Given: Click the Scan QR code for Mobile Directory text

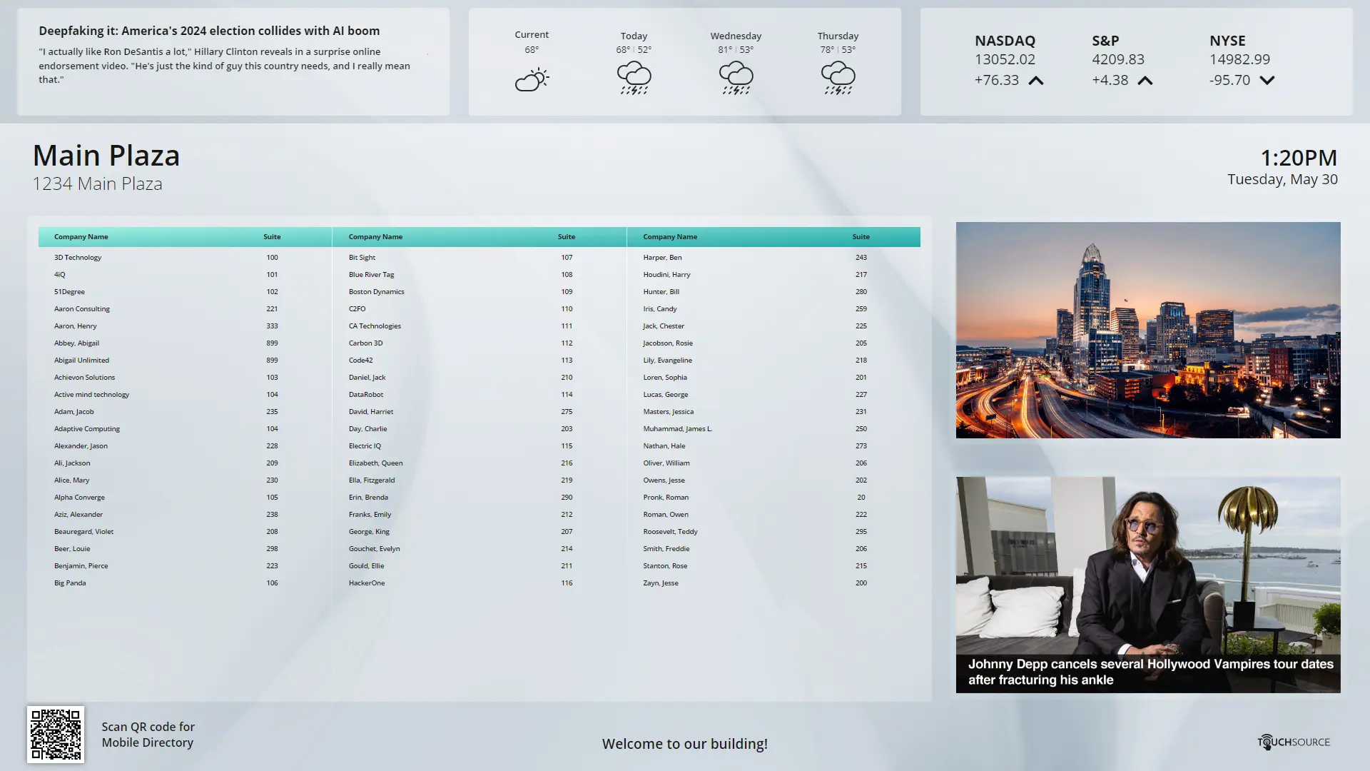Looking at the screenshot, I should point(148,735).
